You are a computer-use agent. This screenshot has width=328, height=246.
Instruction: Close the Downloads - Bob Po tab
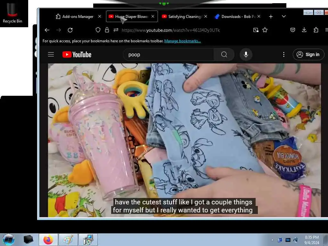[259, 16]
